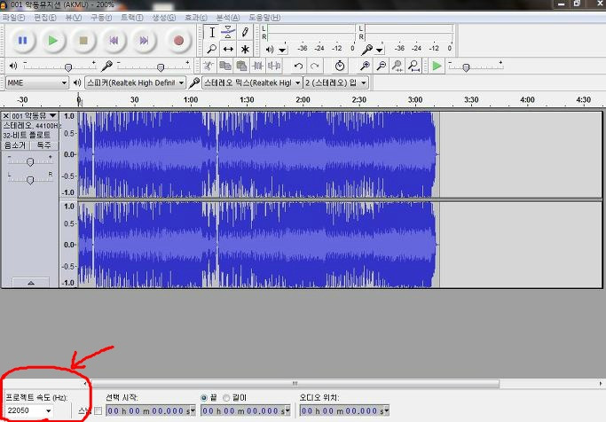Select the Multi-tool asterisk icon
606x422 pixels.
pos(245,49)
